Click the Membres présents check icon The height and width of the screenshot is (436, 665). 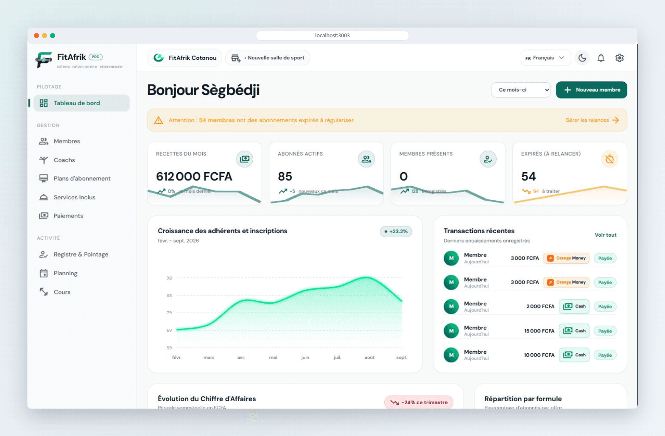tap(488, 159)
